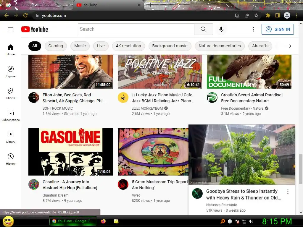Open the Chrome profile avatar
This screenshot has width=303, height=227.
click(x=287, y=15)
